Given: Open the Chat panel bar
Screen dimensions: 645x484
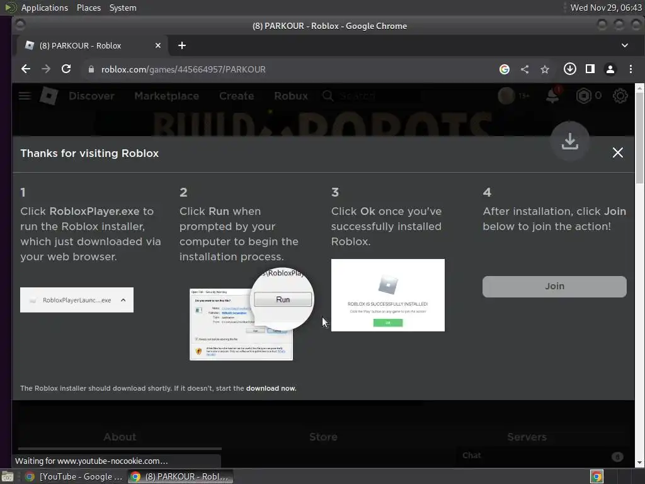Looking at the screenshot, I should (x=542, y=456).
